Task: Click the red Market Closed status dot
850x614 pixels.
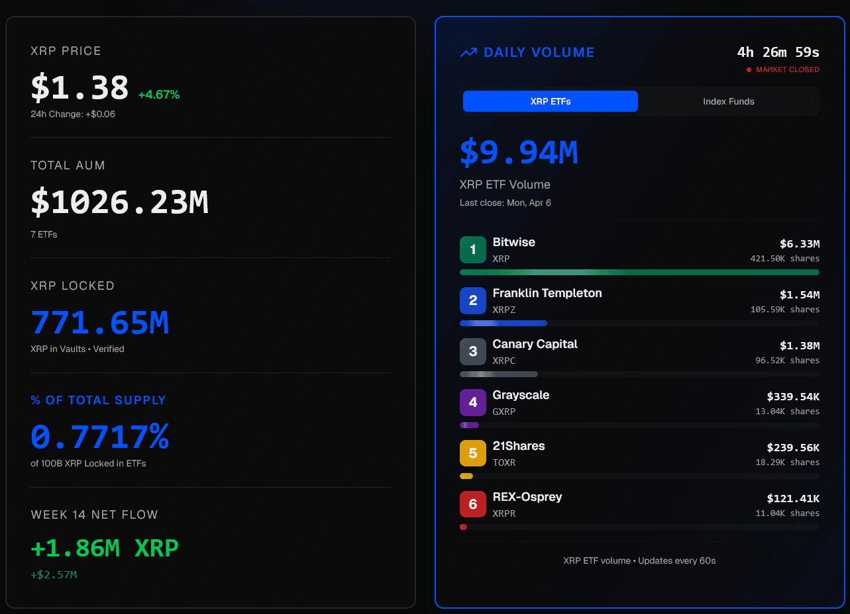Action: coord(749,69)
